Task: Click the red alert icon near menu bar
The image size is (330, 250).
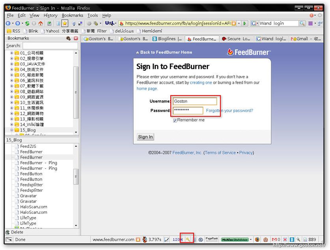Action: [x=311, y=15]
